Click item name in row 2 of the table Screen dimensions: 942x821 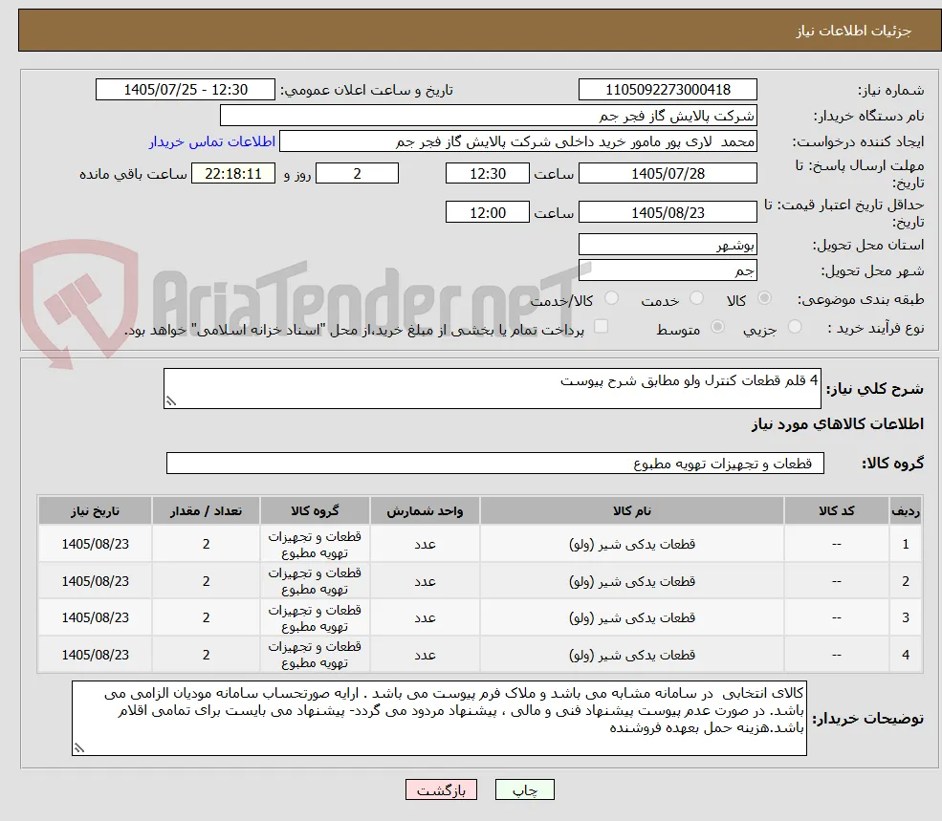(631, 581)
